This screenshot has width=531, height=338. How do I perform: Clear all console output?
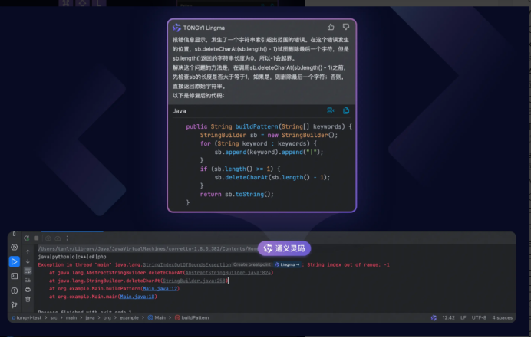tap(28, 299)
